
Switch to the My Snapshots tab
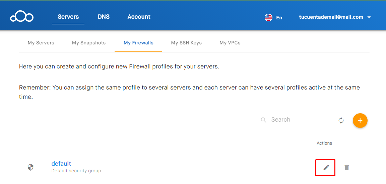[89, 43]
